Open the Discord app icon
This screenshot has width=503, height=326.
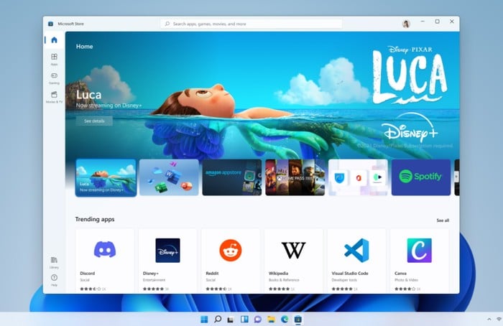pos(105,250)
